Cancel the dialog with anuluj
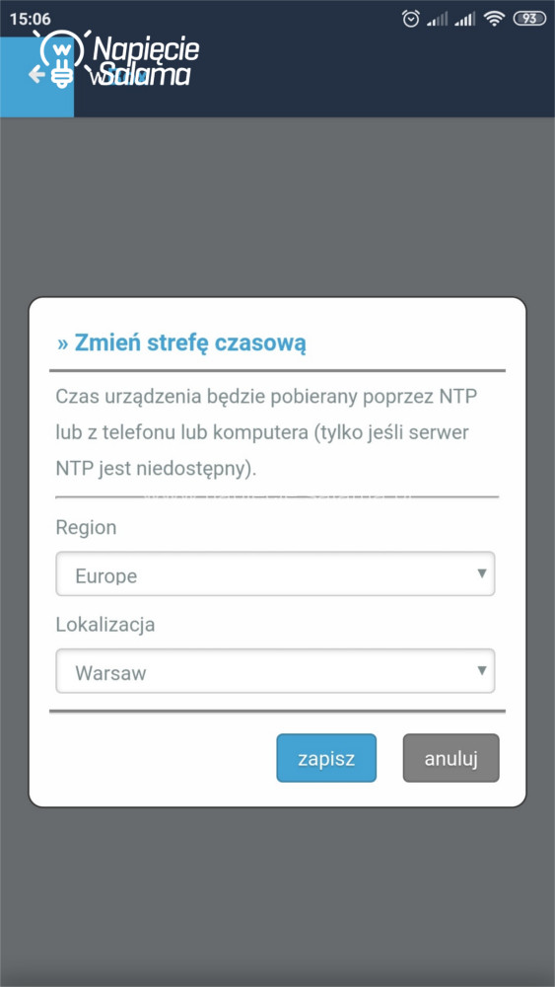 coord(451,758)
